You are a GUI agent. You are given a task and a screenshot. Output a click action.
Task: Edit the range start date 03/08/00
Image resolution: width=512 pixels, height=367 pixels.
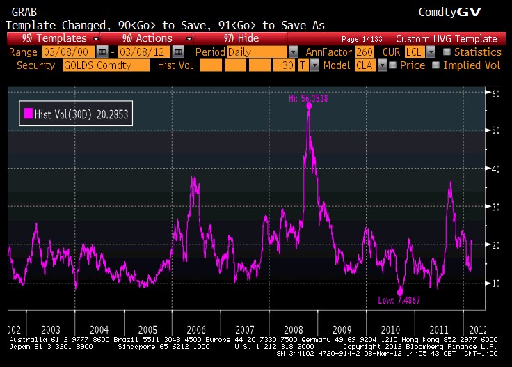click(x=68, y=52)
